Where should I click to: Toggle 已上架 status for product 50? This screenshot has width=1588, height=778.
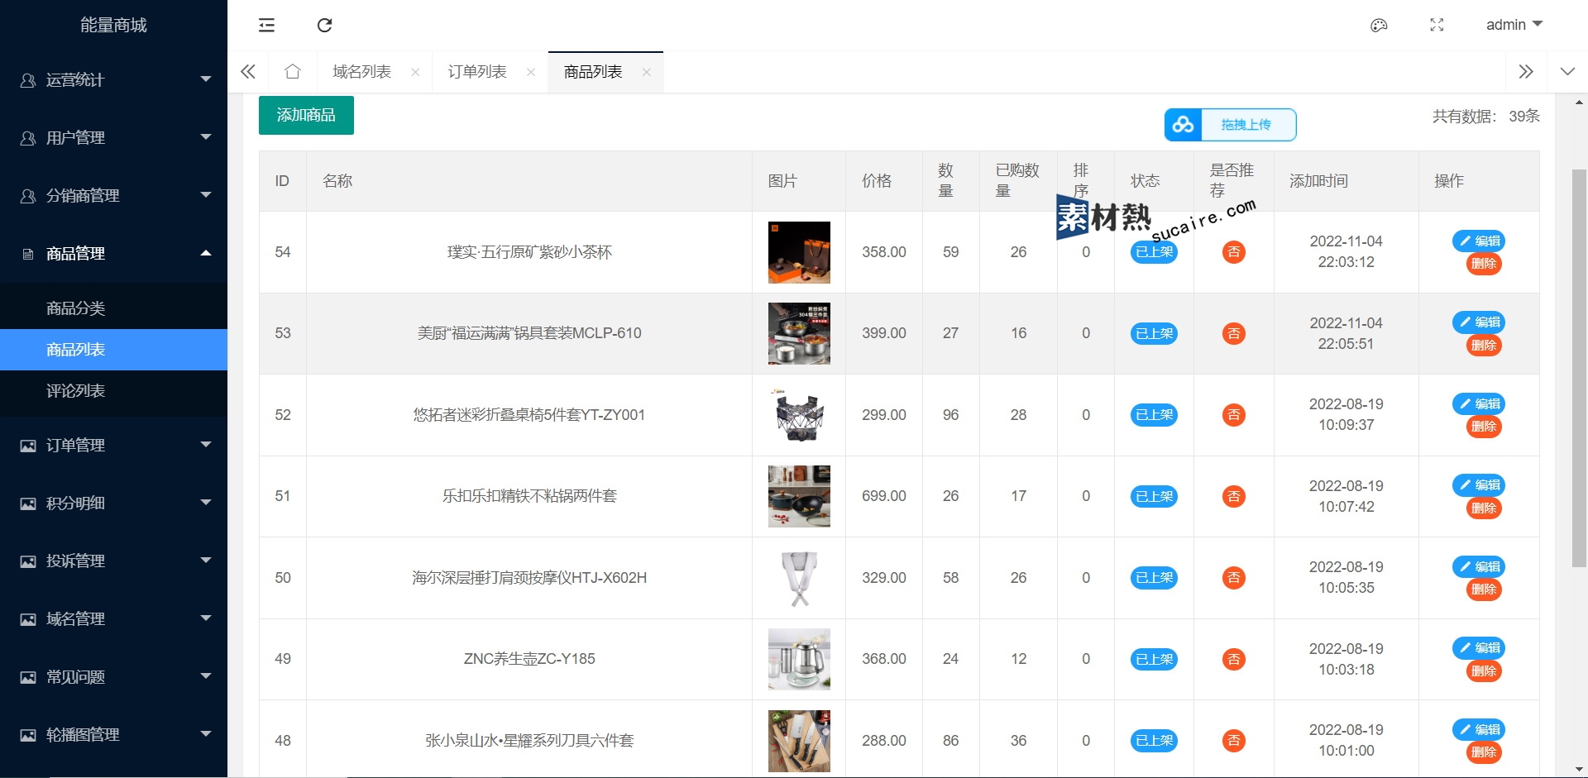point(1154,578)
